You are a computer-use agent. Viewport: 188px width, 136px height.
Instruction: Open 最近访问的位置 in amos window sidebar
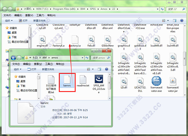pos(27,90)
